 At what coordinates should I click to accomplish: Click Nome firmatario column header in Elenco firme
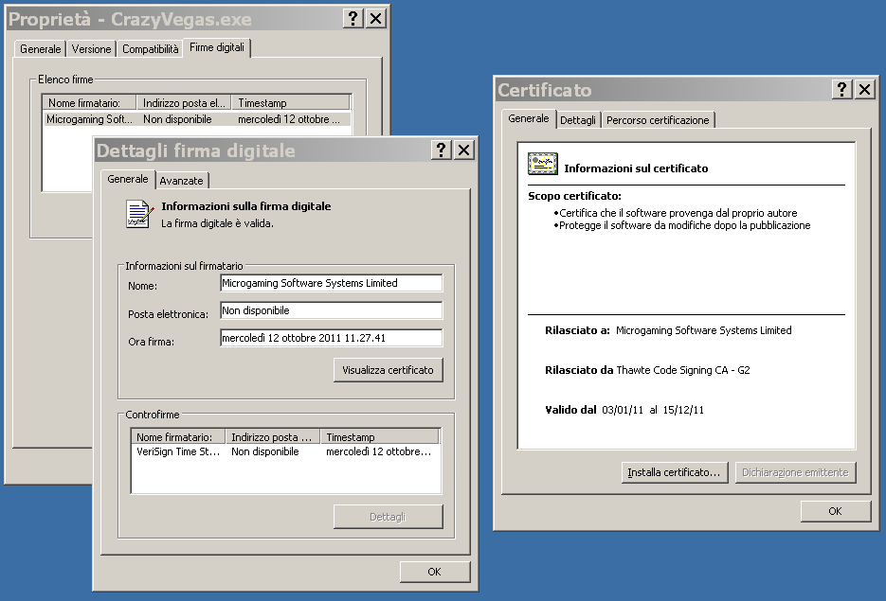(x=89, y=103)
